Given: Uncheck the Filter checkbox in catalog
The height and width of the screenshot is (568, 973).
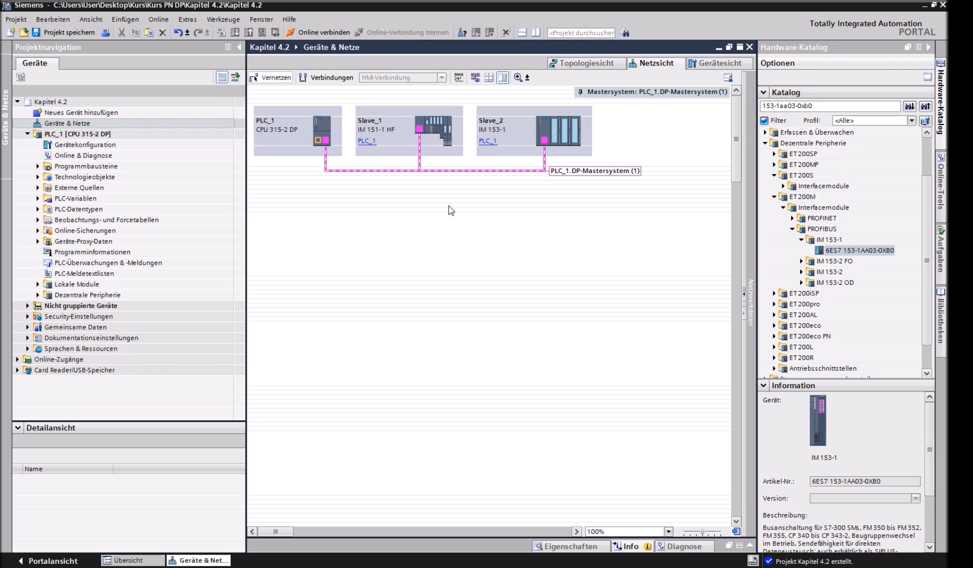Looking at the screenshot, I should click(x=764, y=121).
